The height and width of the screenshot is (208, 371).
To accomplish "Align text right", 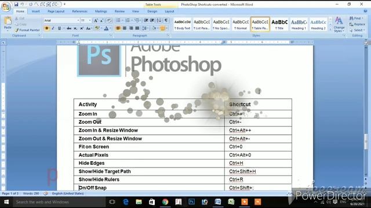I will tap(131, 28).
